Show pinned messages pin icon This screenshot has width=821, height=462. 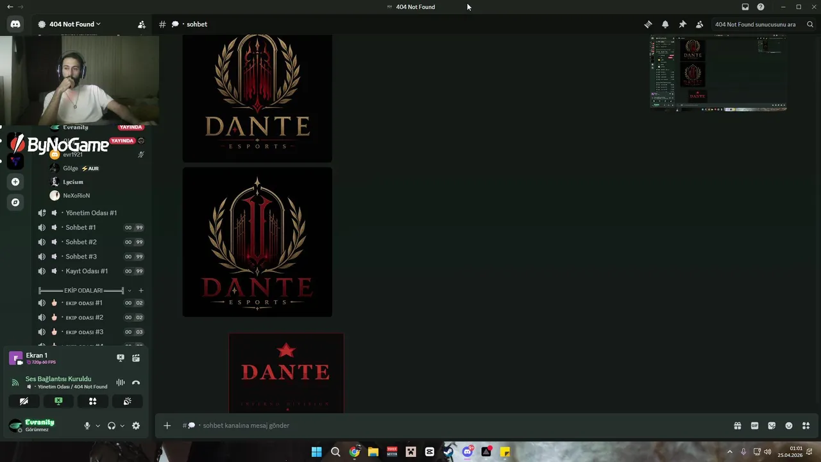682,24
